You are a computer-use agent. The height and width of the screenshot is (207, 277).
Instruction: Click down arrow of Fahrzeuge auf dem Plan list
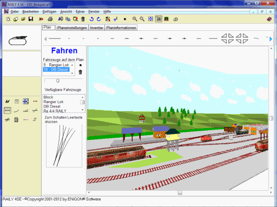(72, 74)
